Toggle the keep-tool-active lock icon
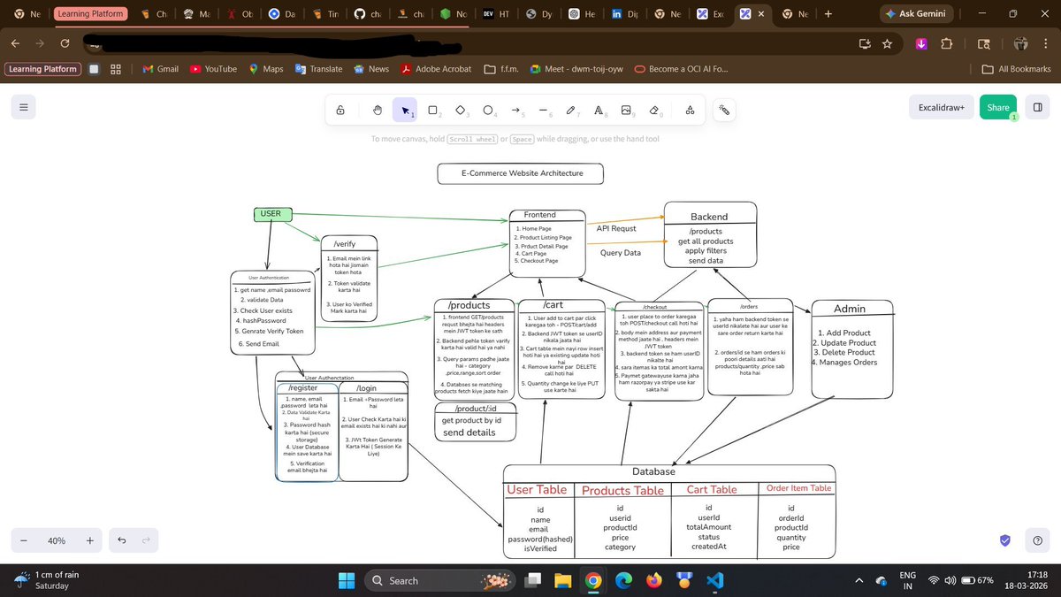 click(340, 111)
